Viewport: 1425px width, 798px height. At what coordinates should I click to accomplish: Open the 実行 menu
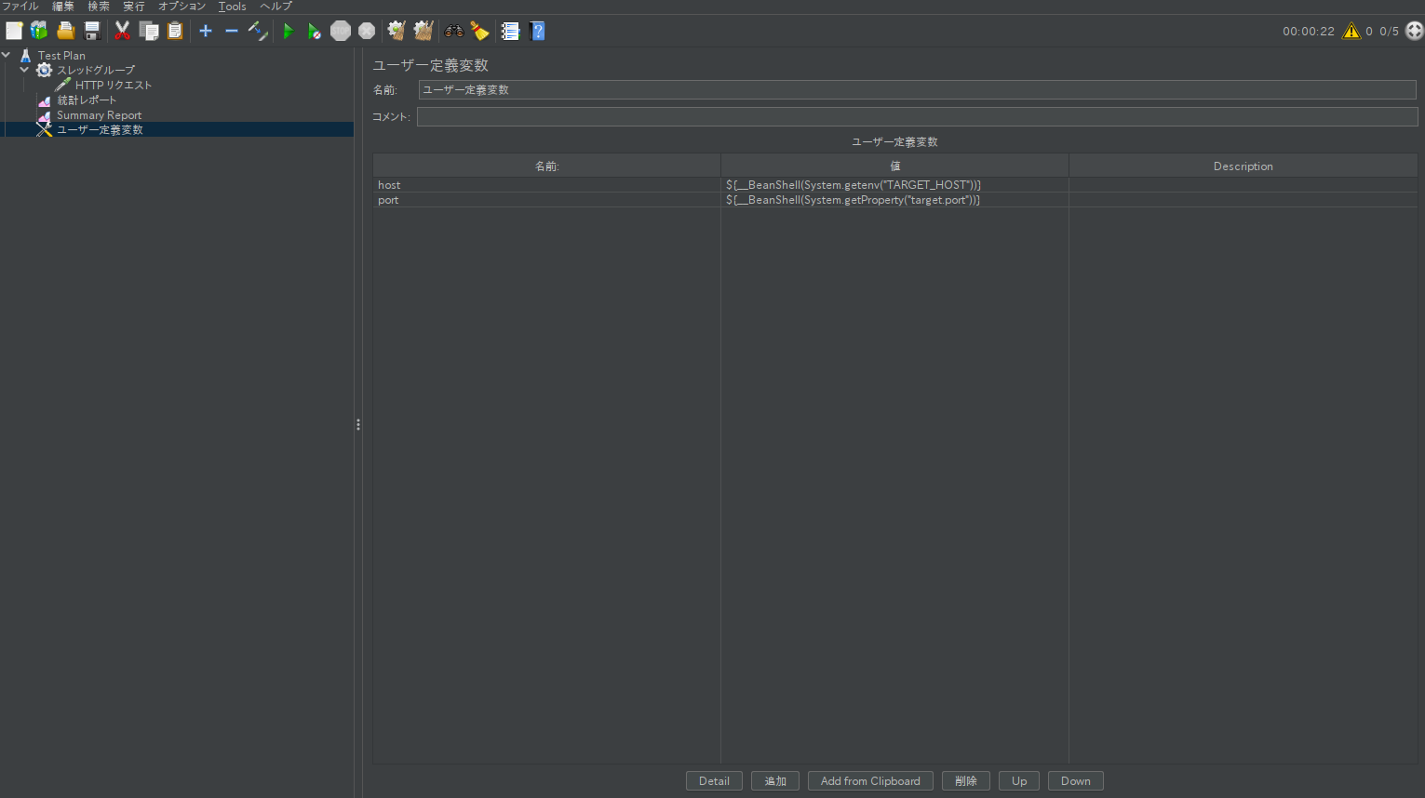[x=134, y=7]
